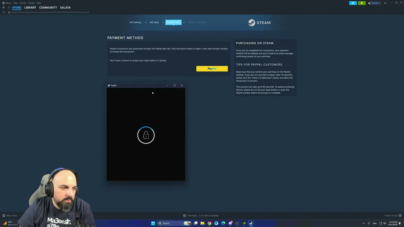Close the PayPal popup window

click(182, 85)
